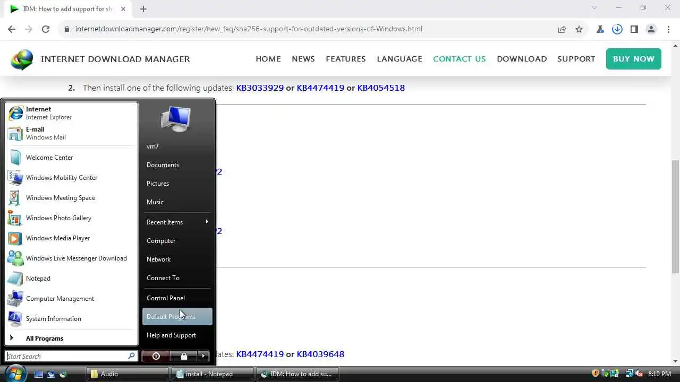Open Chrome three-dot menu
This screenshot has width=680, height=382.
pos(668,29)
